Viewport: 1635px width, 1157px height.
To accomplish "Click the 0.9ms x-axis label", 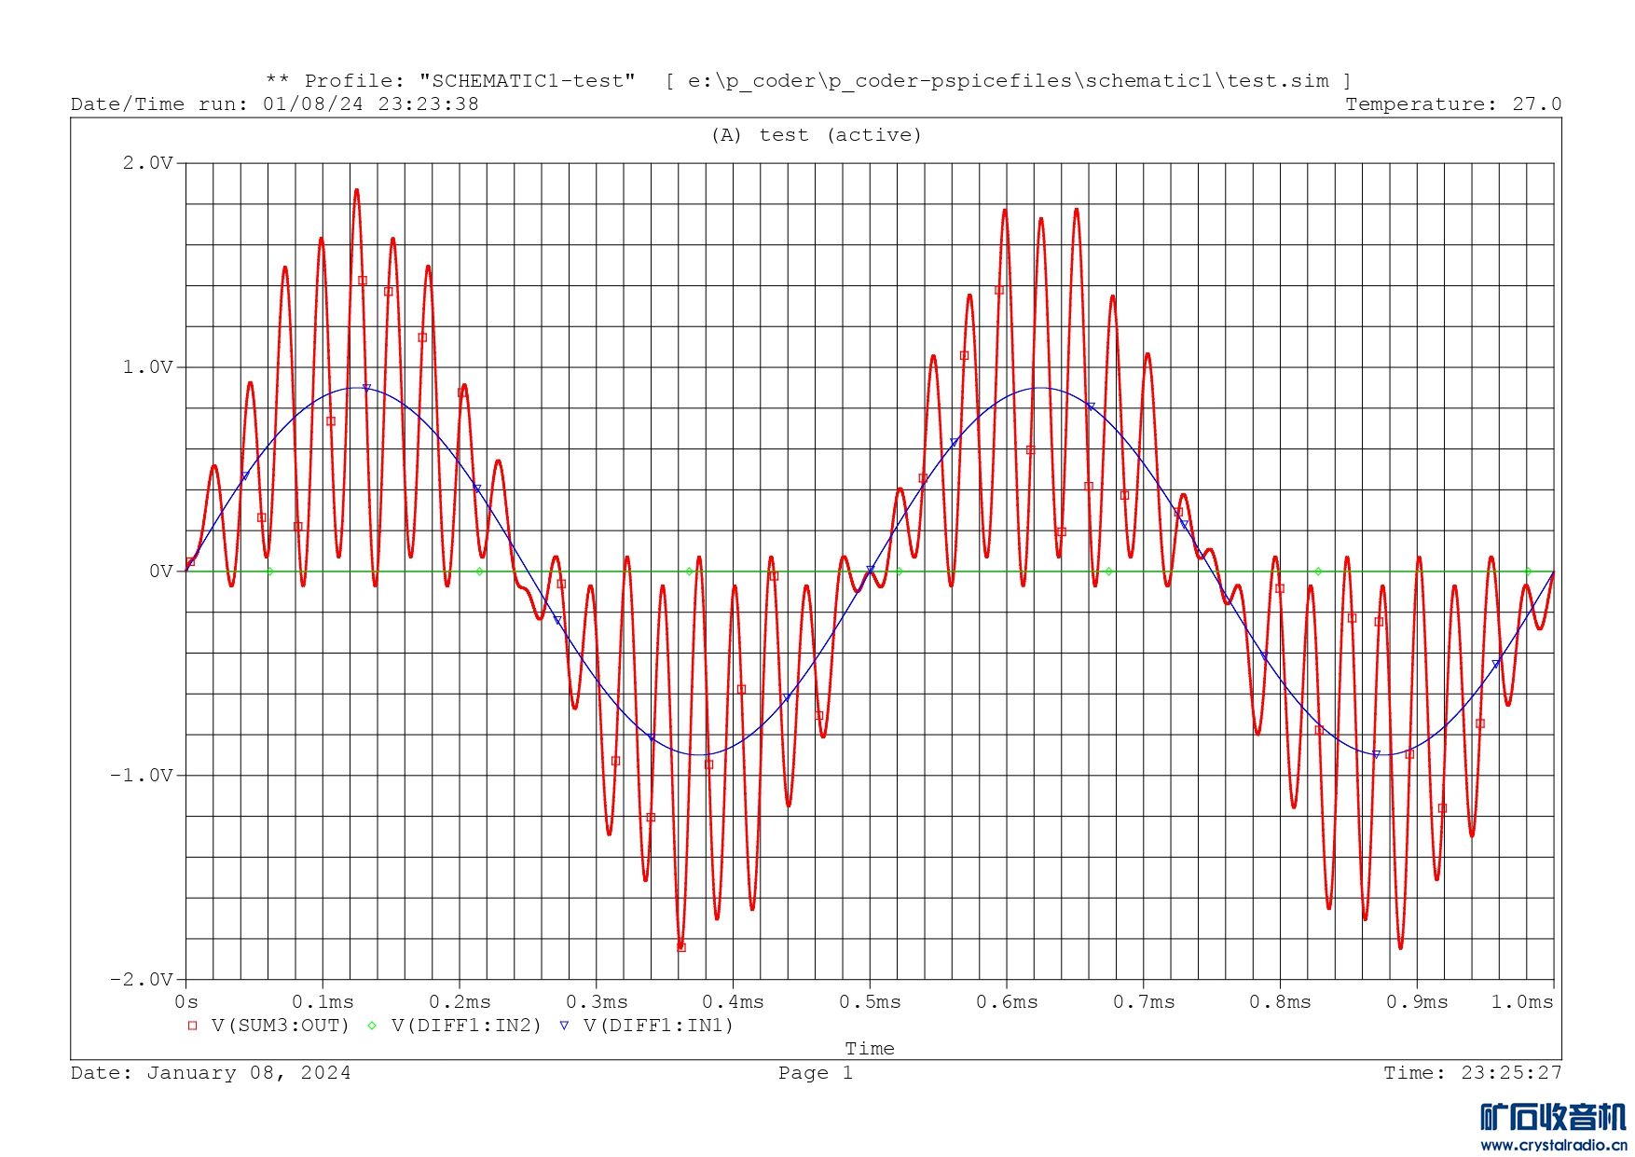I will [1417, 1002].
